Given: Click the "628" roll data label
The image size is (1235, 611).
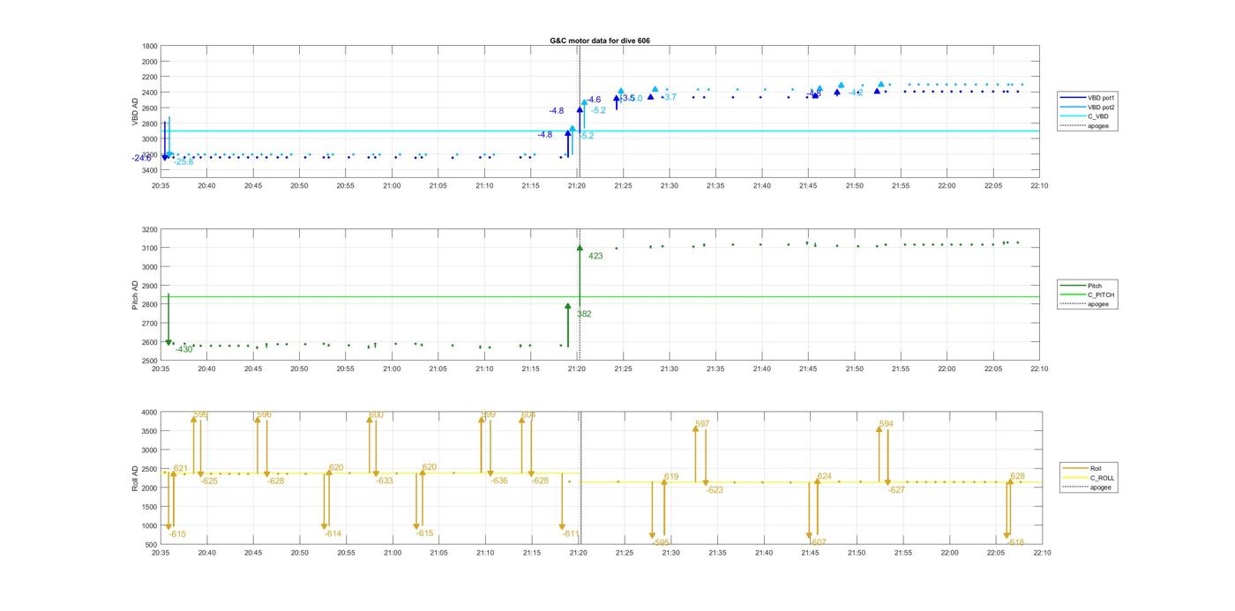Looking at the screenshot, I should coord(1018,477).
